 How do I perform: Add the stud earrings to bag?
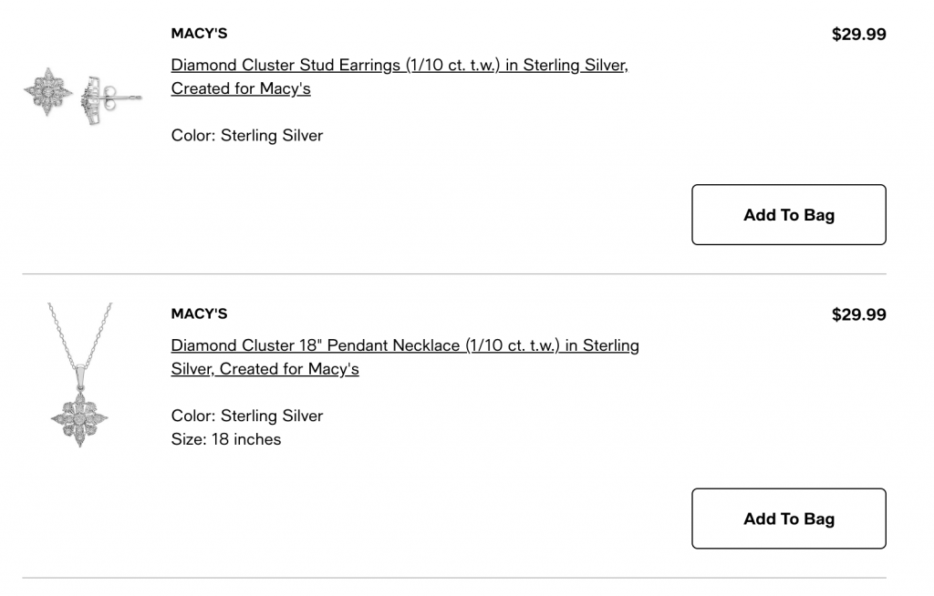(x=789, y=214)
